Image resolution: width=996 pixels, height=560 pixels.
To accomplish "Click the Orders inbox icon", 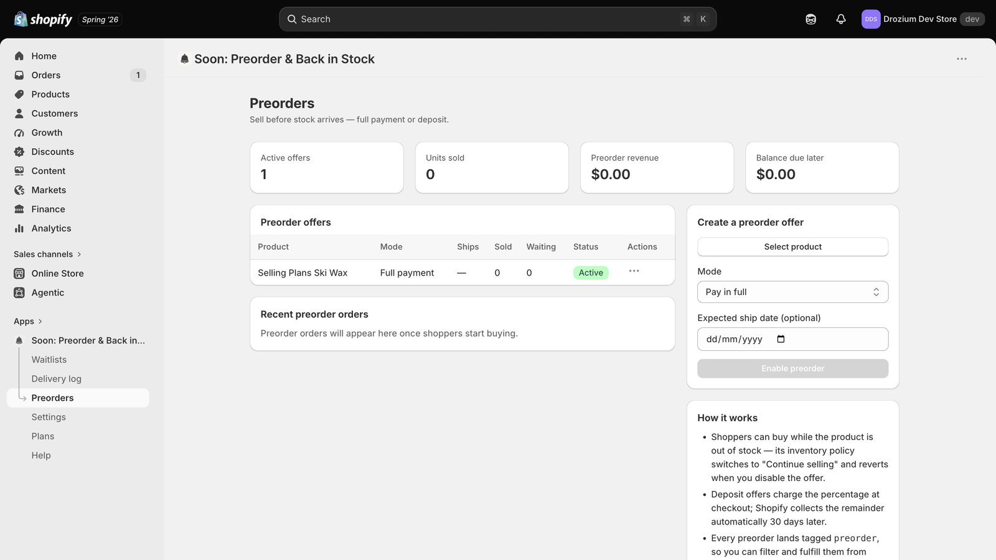I will 19,75.
